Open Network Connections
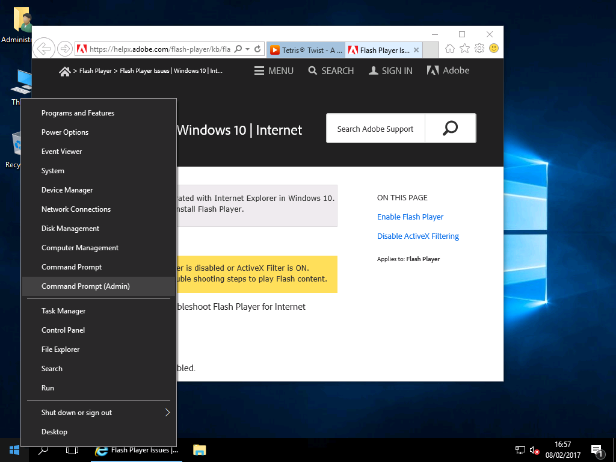The height and width of the screenshot is (462, 616). point(98,209)
